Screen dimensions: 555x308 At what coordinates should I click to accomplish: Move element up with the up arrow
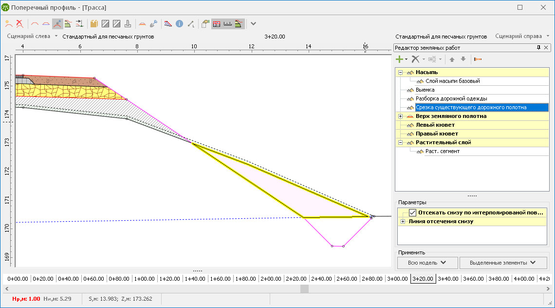[x=452, y=59]
